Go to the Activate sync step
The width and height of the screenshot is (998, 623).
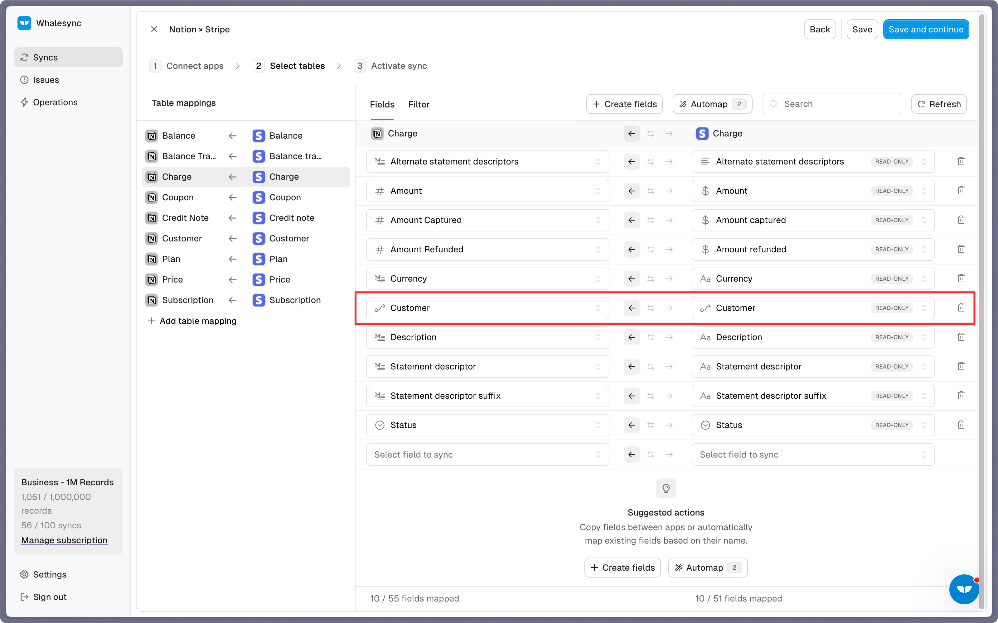(x=390, y=66)
